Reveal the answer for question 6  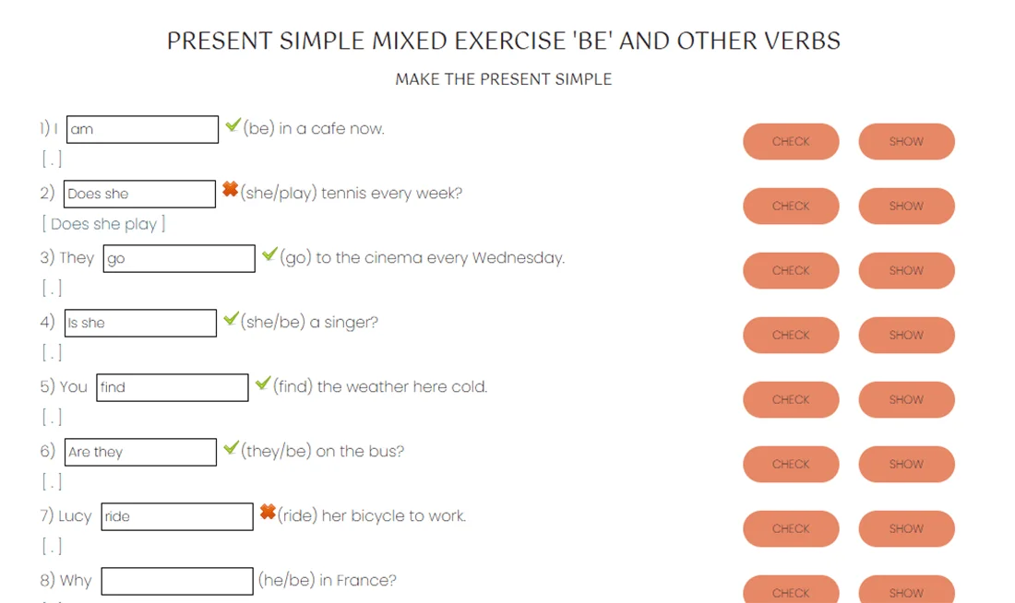pyautogui.click(x=906, y=465)
